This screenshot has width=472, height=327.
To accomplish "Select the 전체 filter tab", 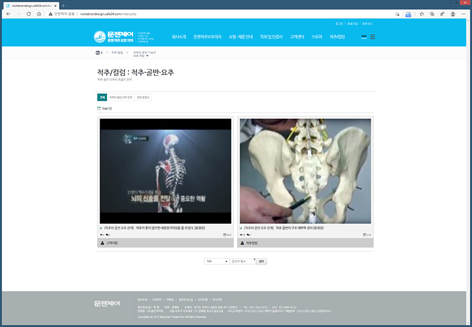I will click(x=102, y=97).
